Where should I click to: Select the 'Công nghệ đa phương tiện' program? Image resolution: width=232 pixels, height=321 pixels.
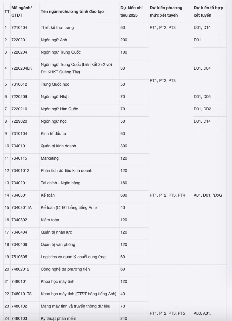(x=65, y=269)
